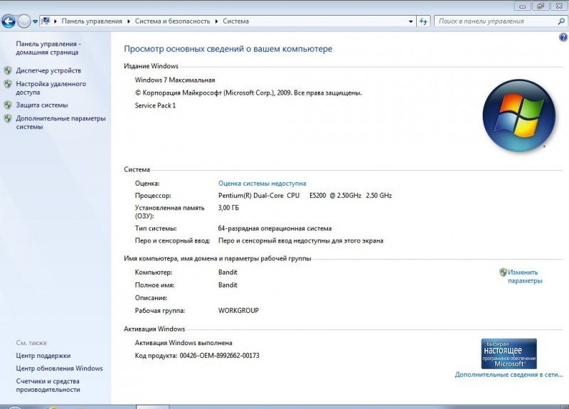Open Панель управления - домашняя страница
569x409 pixels.
tap(48, 48)
